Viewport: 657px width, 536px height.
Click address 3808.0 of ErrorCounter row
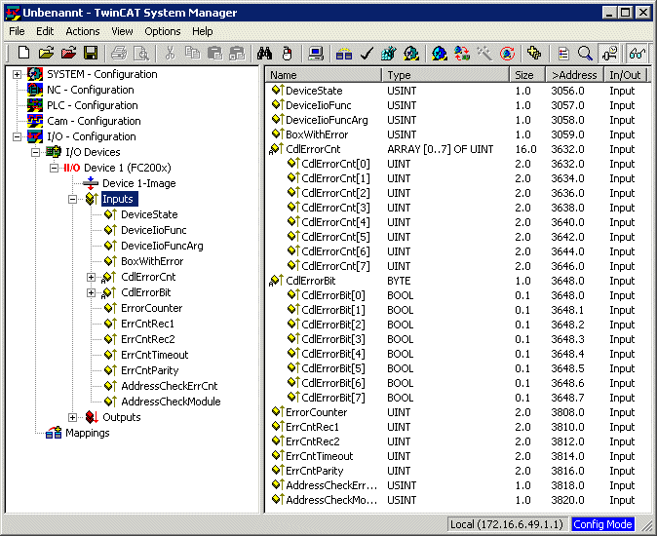pyautogui.click(x=567, y=412)
